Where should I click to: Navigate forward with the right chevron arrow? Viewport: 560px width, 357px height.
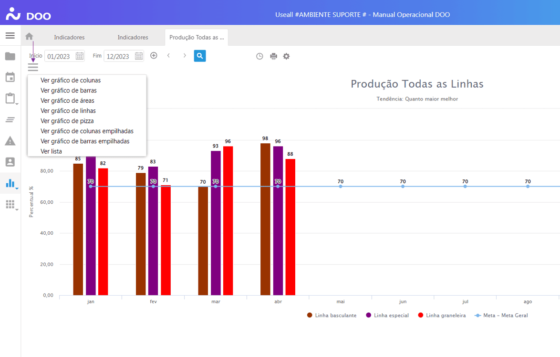coord(185,55)
